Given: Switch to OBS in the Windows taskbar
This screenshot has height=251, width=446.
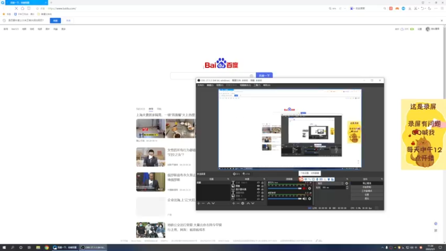Looking at the screenshot, I should click(93, 248).
